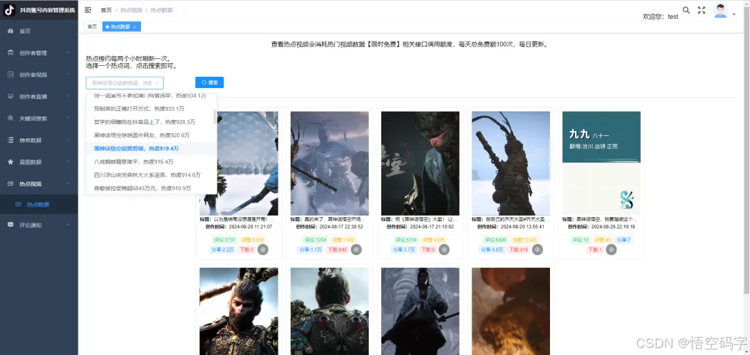Click the icon beside 热点数据 submenu

pyautogui.click(x=18, y=205)
